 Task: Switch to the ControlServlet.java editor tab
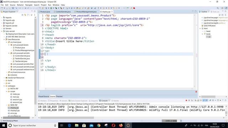click(x=63, y=12)
